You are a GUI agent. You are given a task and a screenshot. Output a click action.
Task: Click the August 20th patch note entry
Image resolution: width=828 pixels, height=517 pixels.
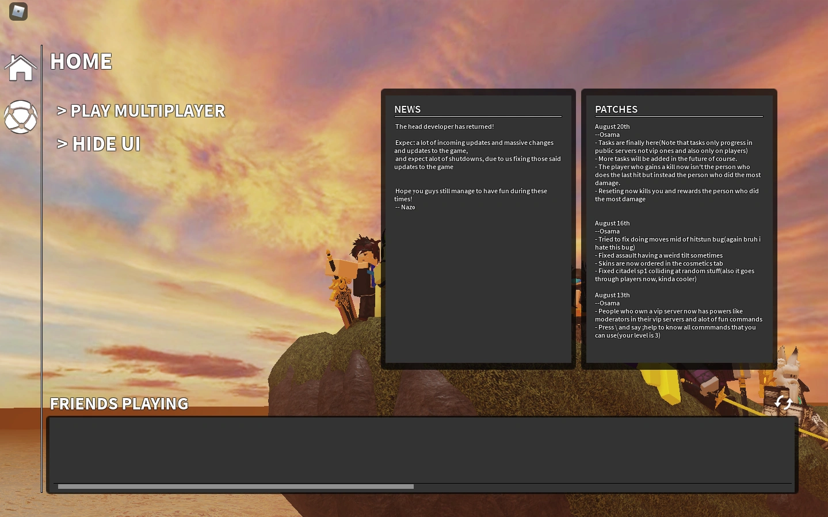[x=612, y=127]
